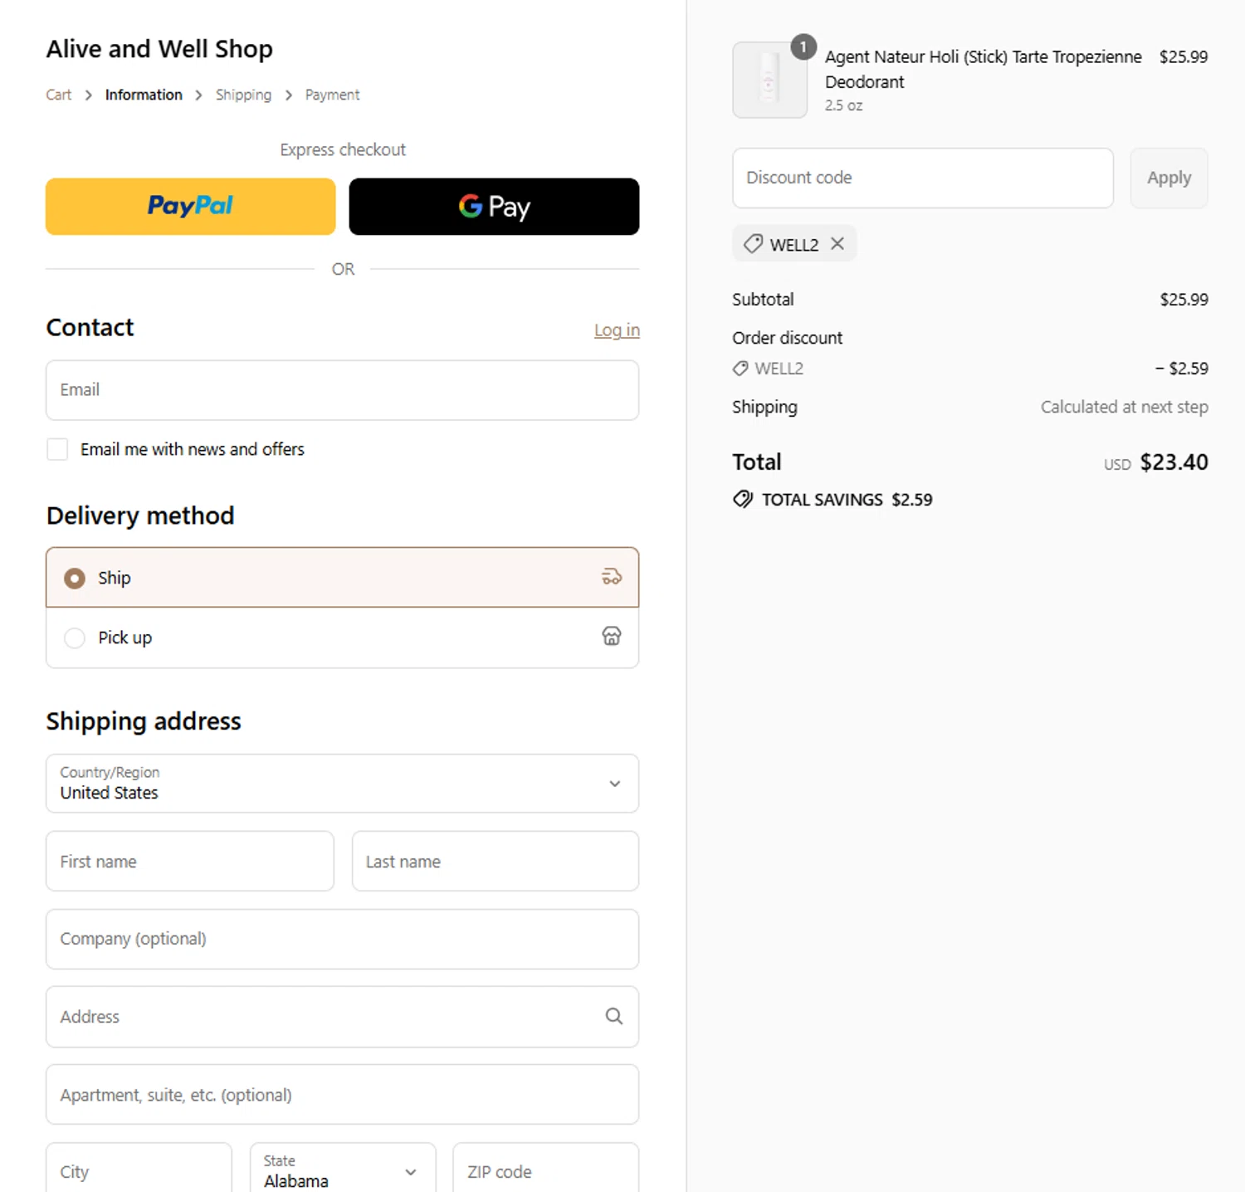
Task: Click the address search magnifier icon
Action: (x=613, y=1016)
